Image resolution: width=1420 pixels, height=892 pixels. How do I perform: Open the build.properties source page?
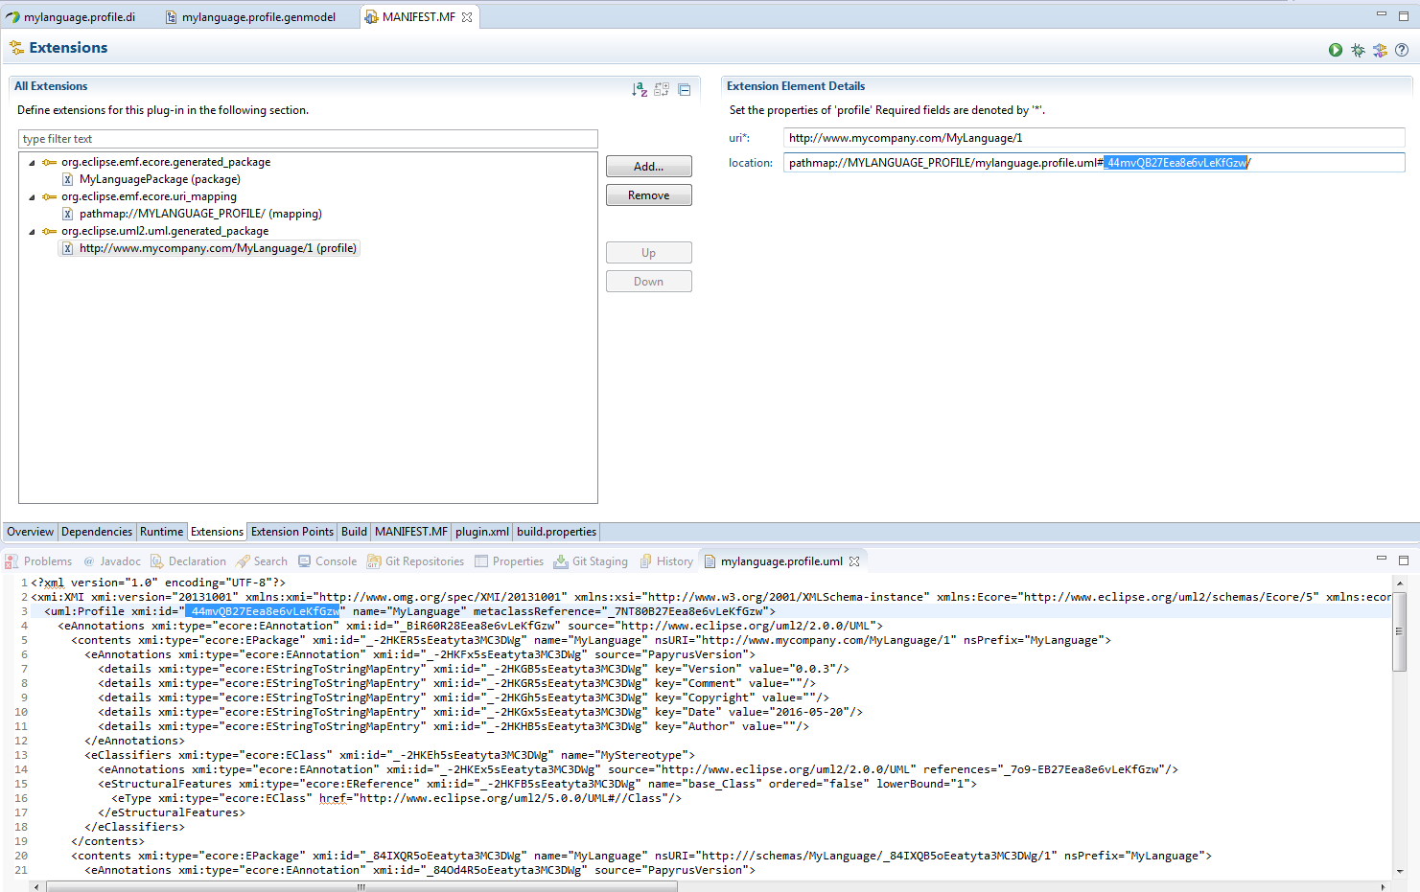(x=557, y=532)
